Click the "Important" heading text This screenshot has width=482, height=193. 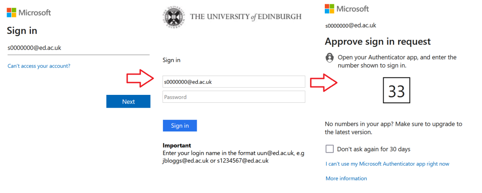pos(177,146)
